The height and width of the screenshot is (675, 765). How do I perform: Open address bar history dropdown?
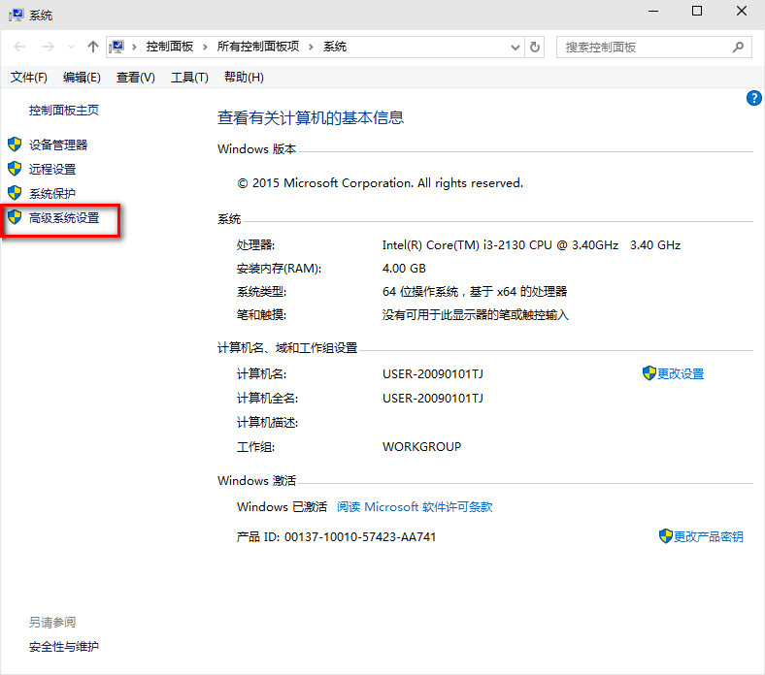coord(516,48)
